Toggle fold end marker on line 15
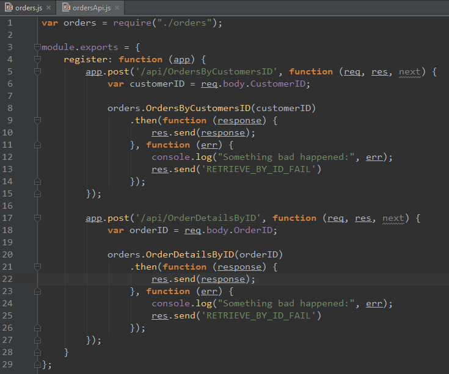449x374 pixels. click(x=37, y=193)
